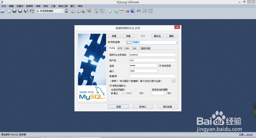Click the execute and edit result icon
Viewport: 256px width, 138px height.
[26, 11]
